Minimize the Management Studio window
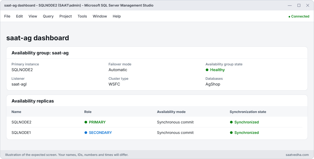 290,5
